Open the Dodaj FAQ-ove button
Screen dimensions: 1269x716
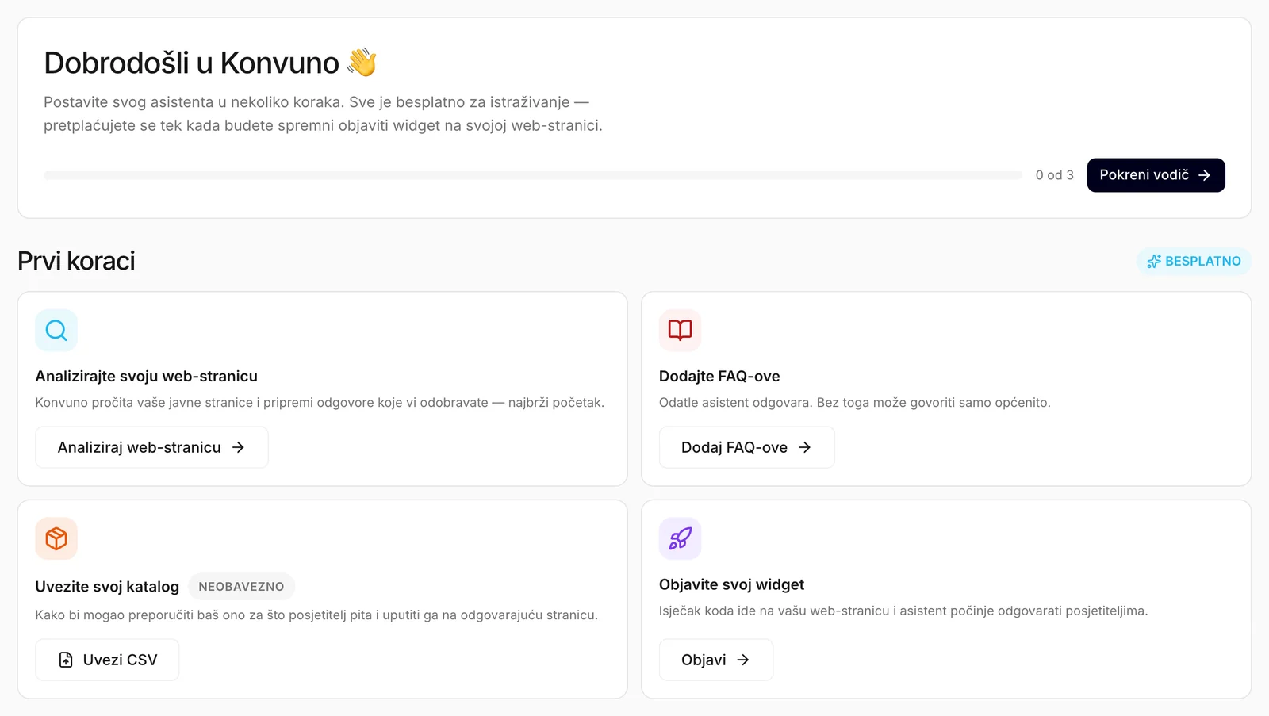coord(746,447)
